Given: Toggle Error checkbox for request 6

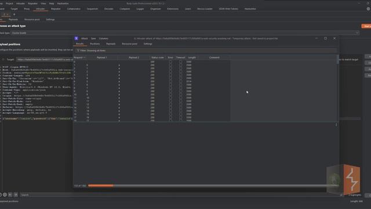Looking at the screenshot, I should [x=170, y=81].
